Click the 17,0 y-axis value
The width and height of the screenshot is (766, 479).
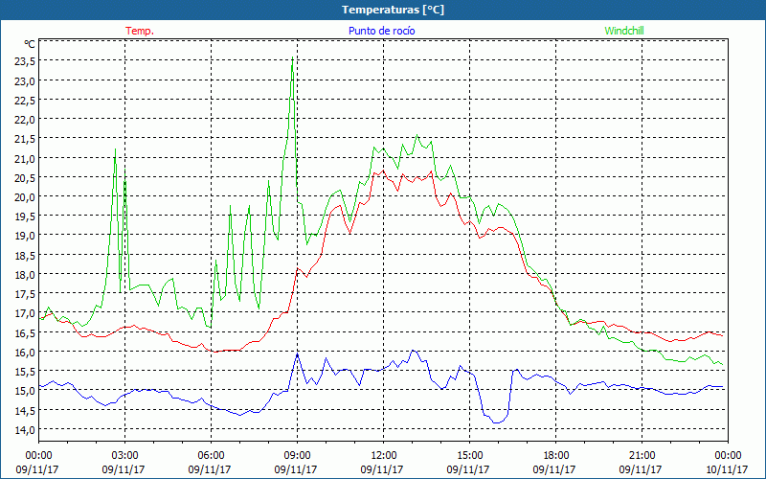(25, 313)
